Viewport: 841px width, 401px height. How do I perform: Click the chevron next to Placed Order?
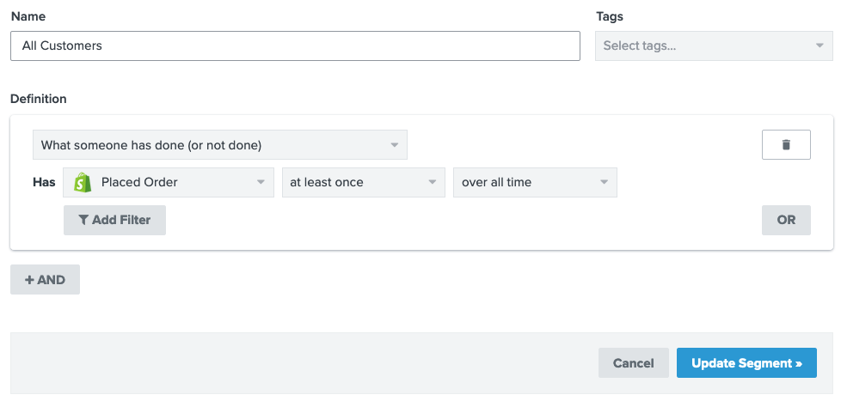tap(261, 182)
